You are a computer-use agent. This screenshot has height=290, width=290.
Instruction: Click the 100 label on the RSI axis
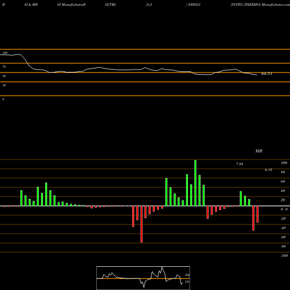[x=5, y=53]
